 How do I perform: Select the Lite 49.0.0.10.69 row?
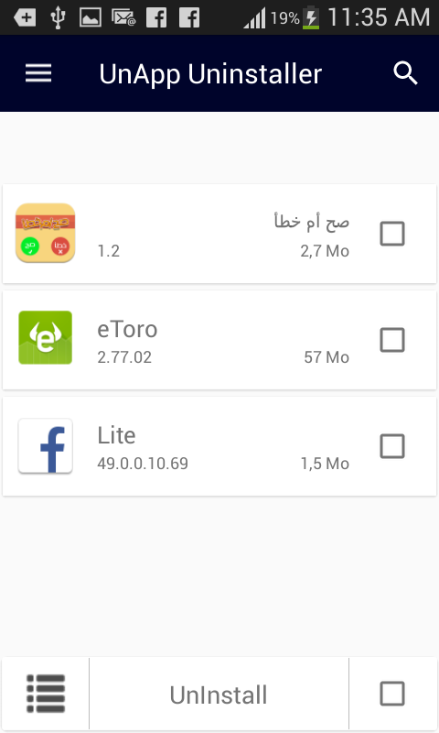click(219, 446)
